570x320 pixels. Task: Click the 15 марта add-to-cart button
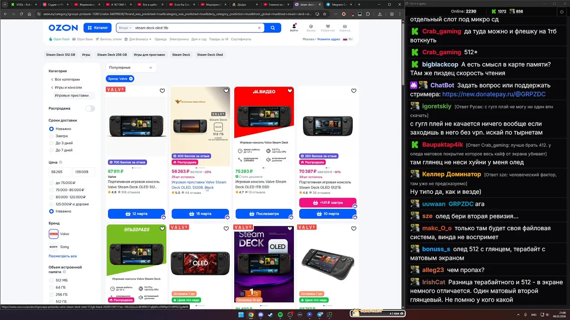[200, 214]
